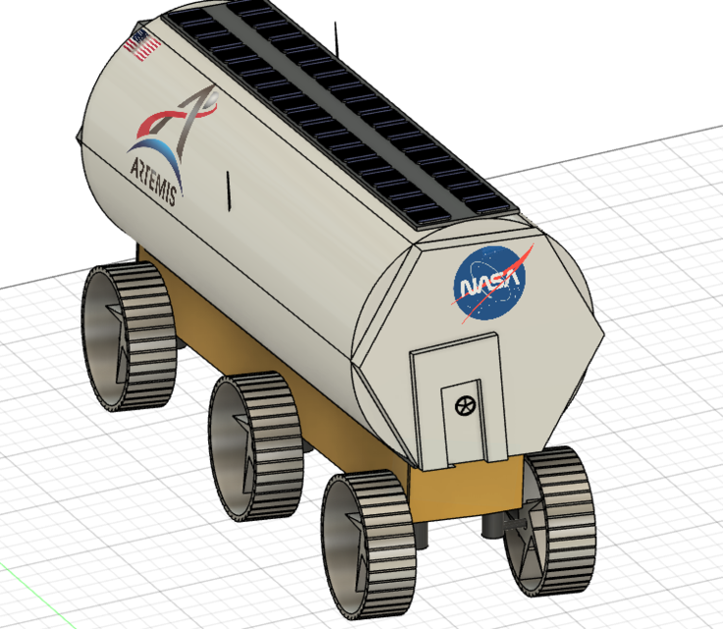
Task: Click the short dark slot on the hull side
Action: pos(228,191)
